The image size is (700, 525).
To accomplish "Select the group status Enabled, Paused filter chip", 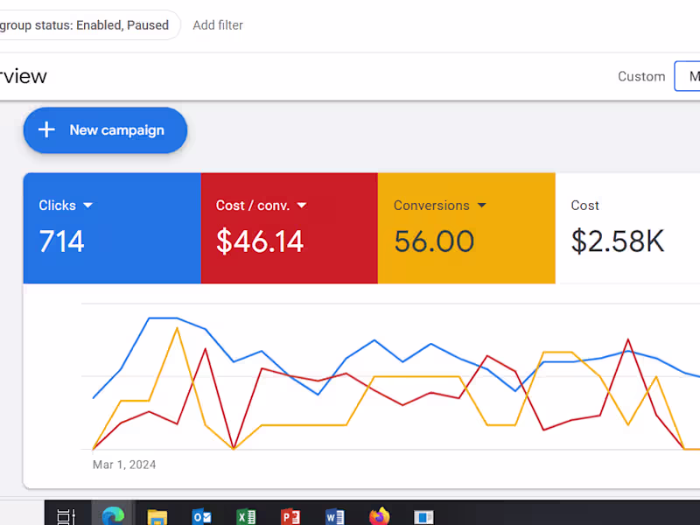I will point(89,25).
